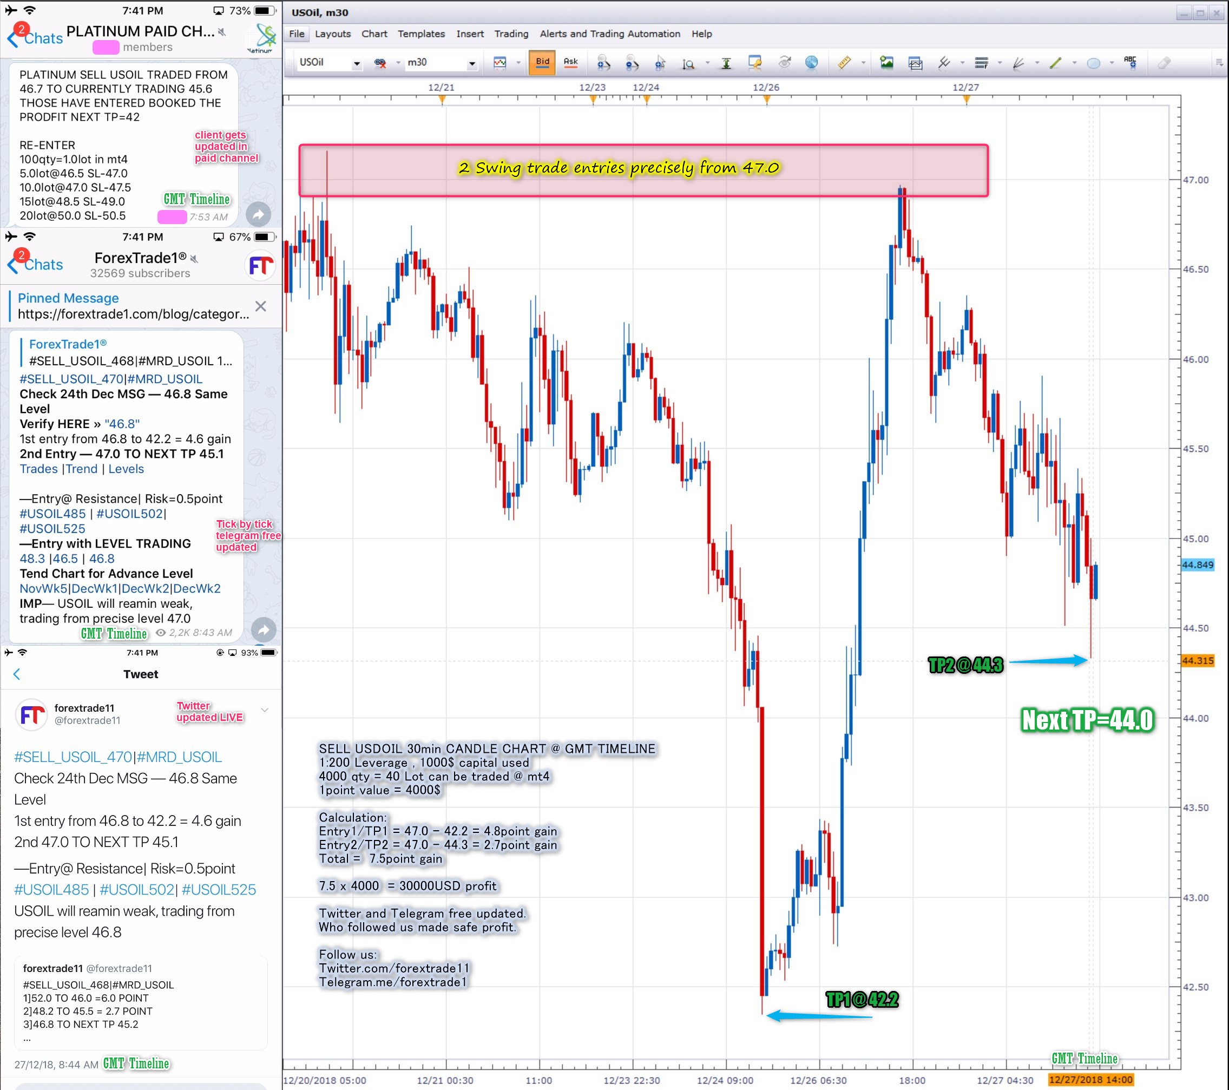Go back to Chats from ForexTrade1 channel
The image size is (1229, 1090).
click(x=35, y=265)
